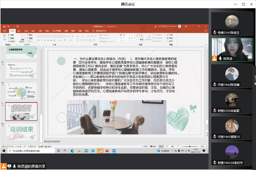Open the File menu tab
The width and height of the screenshot is (256, 170).
[5, 31]
